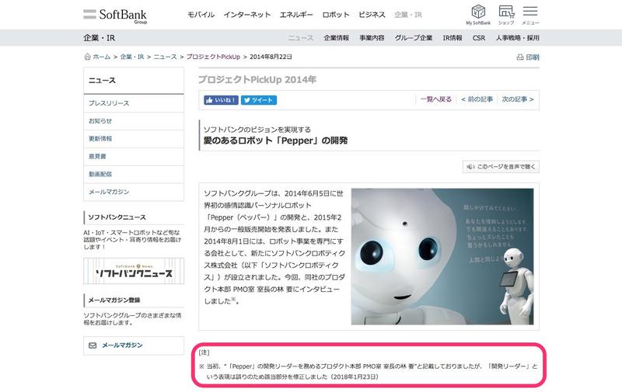Click the home icon in breadcrumb

pyautogui.click(x=87, y=57)
